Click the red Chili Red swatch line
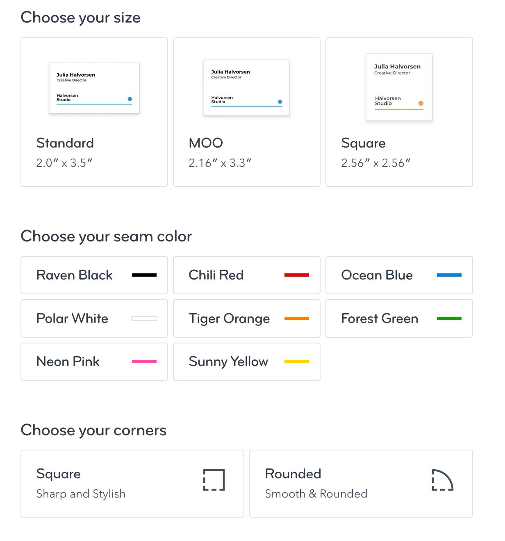The width and height of the screenshot is (505, 541). point(297,275)
